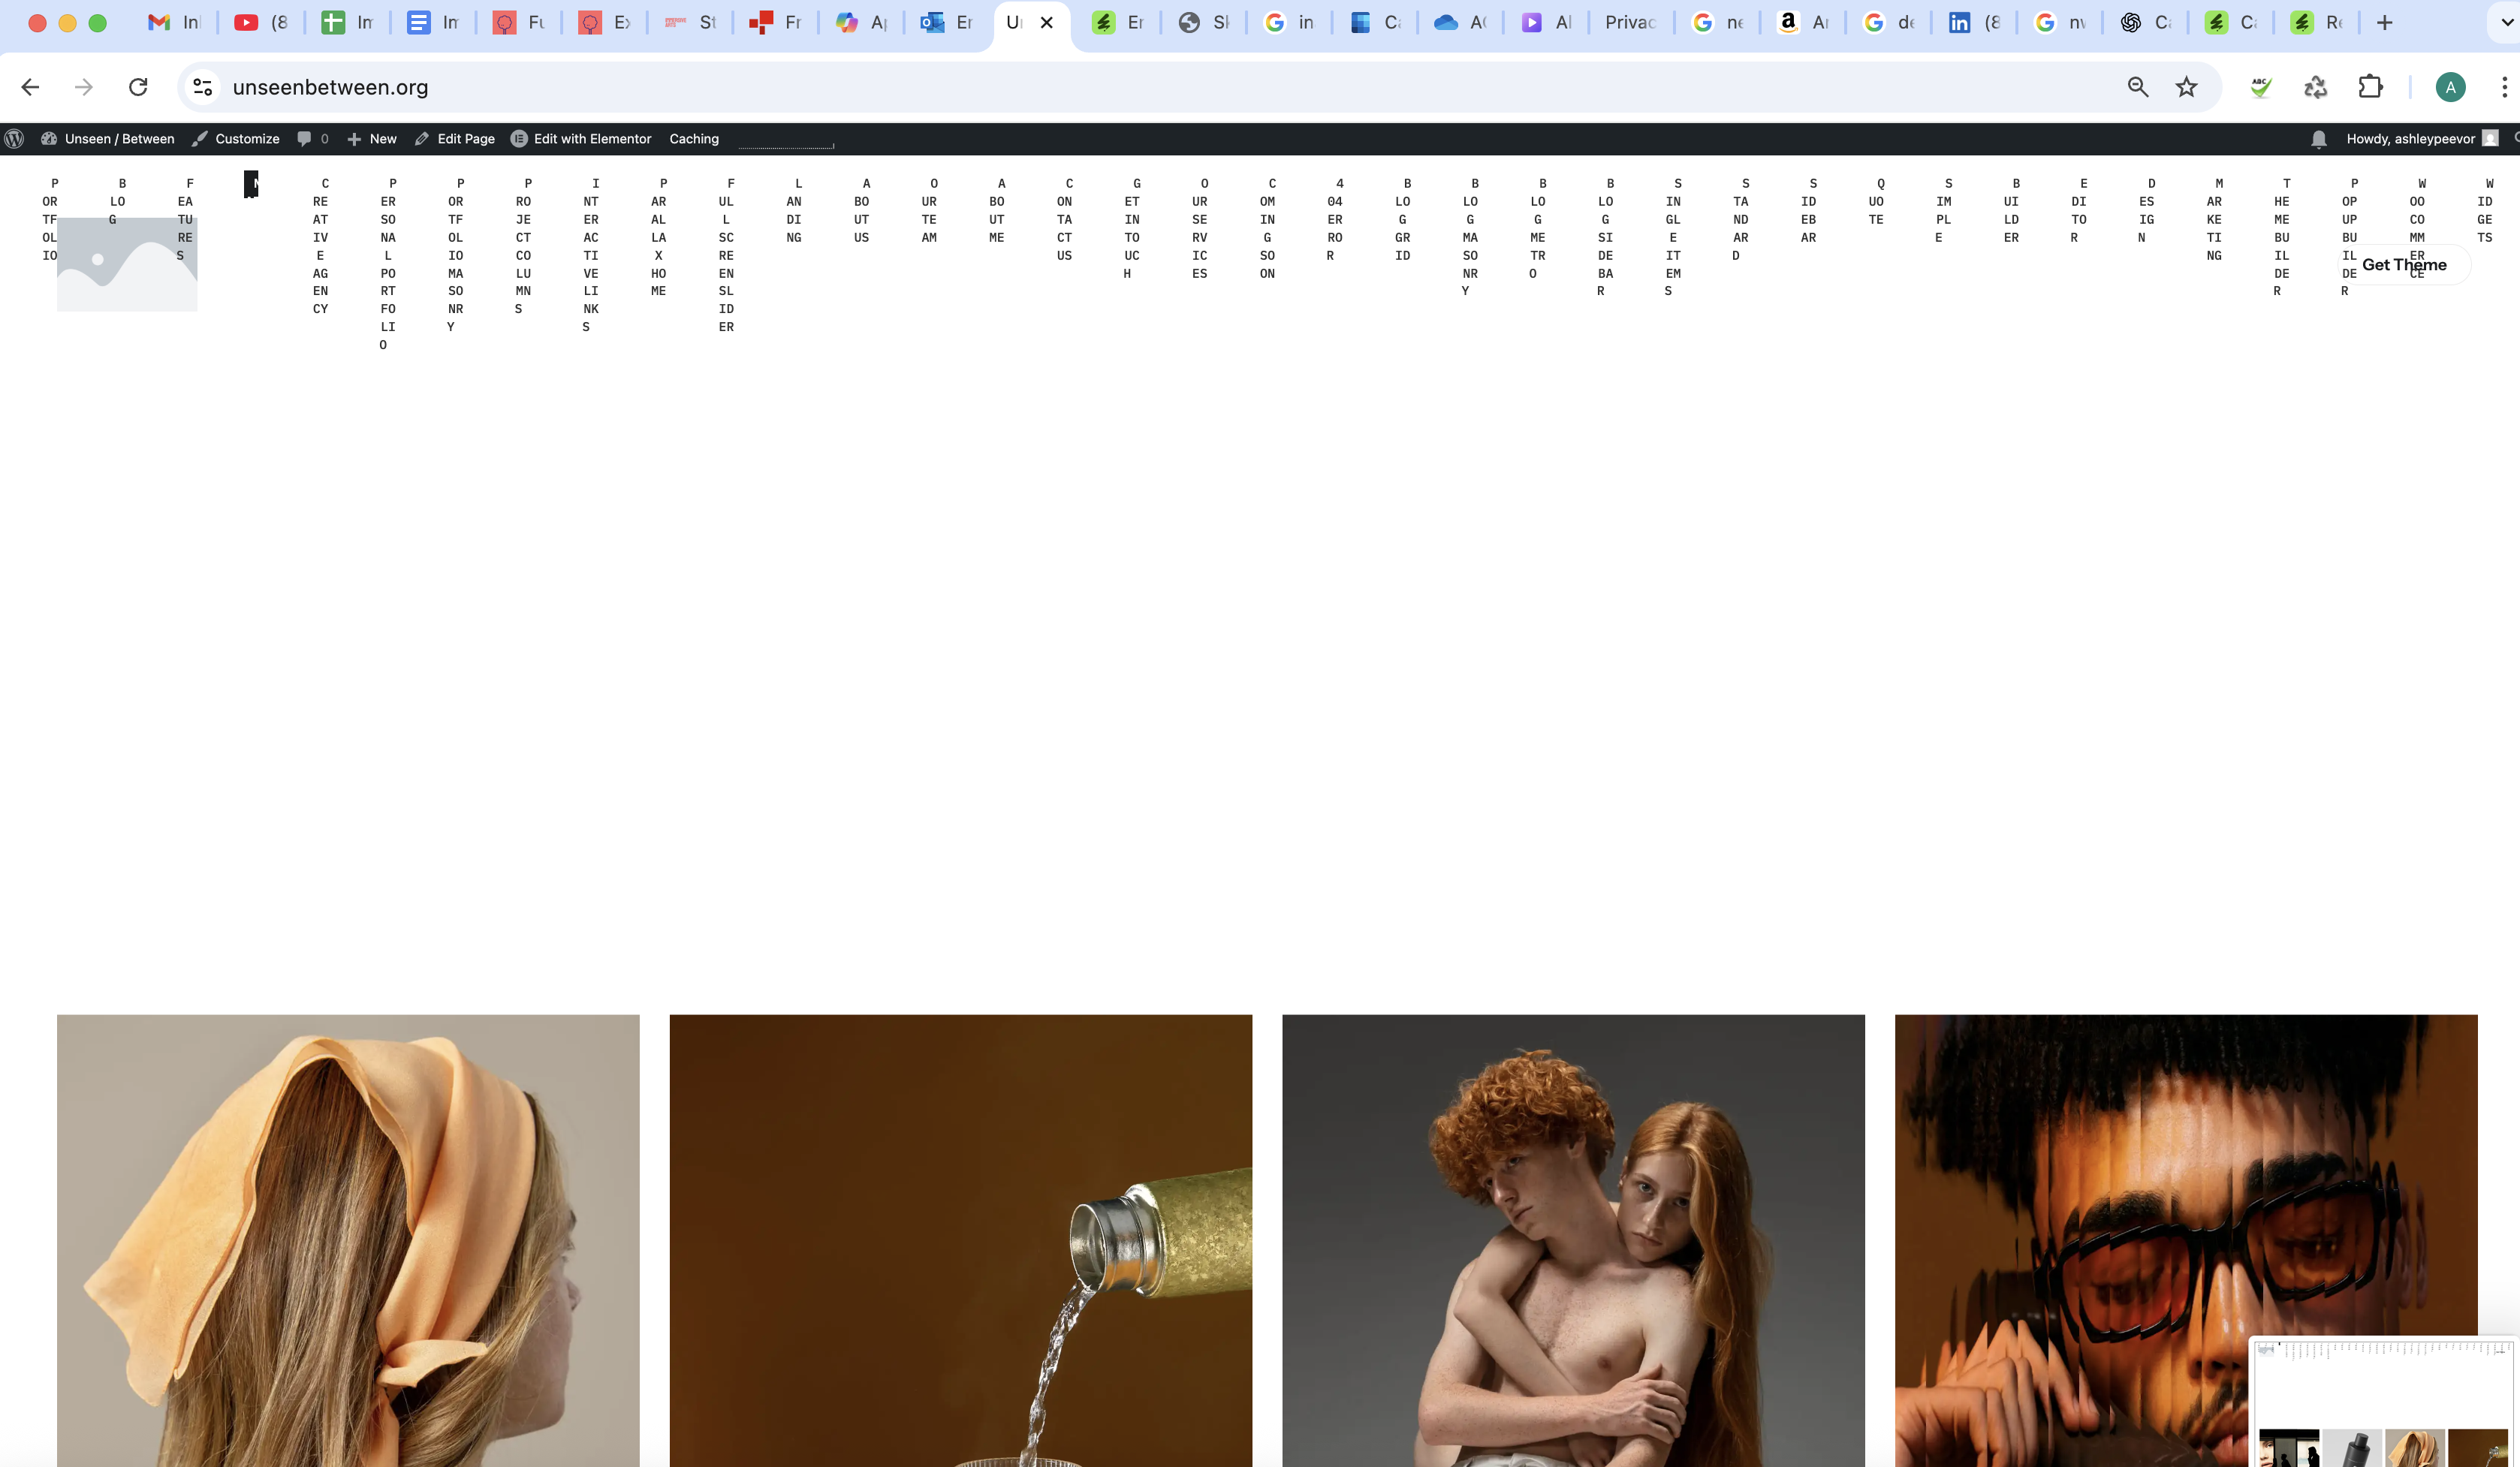Click the recycle arrows extension icon
This screenshot has width=2520, height=1467.
2315,87
